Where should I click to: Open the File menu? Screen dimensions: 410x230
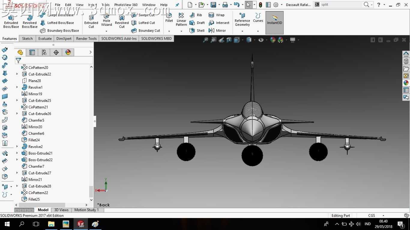(x=58, y=5)
